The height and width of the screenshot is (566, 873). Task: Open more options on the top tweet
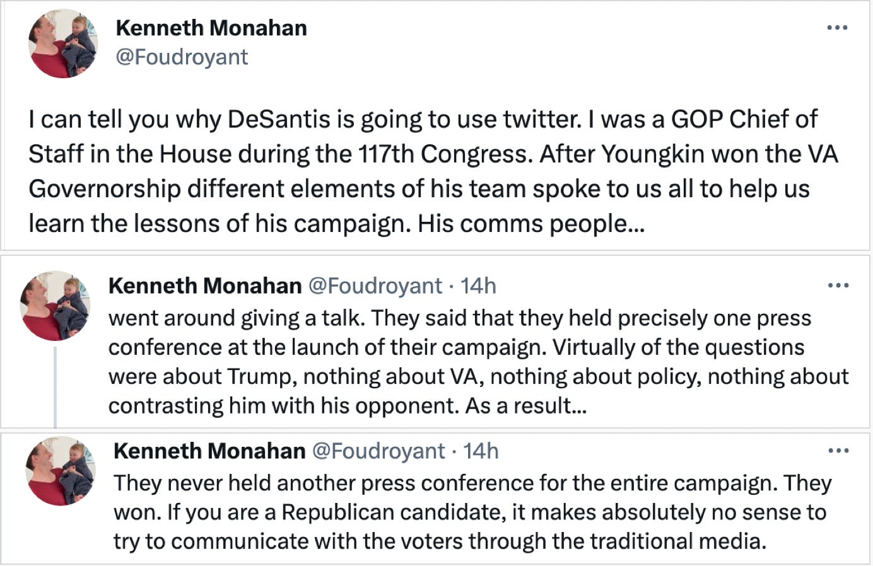[837, 28]
